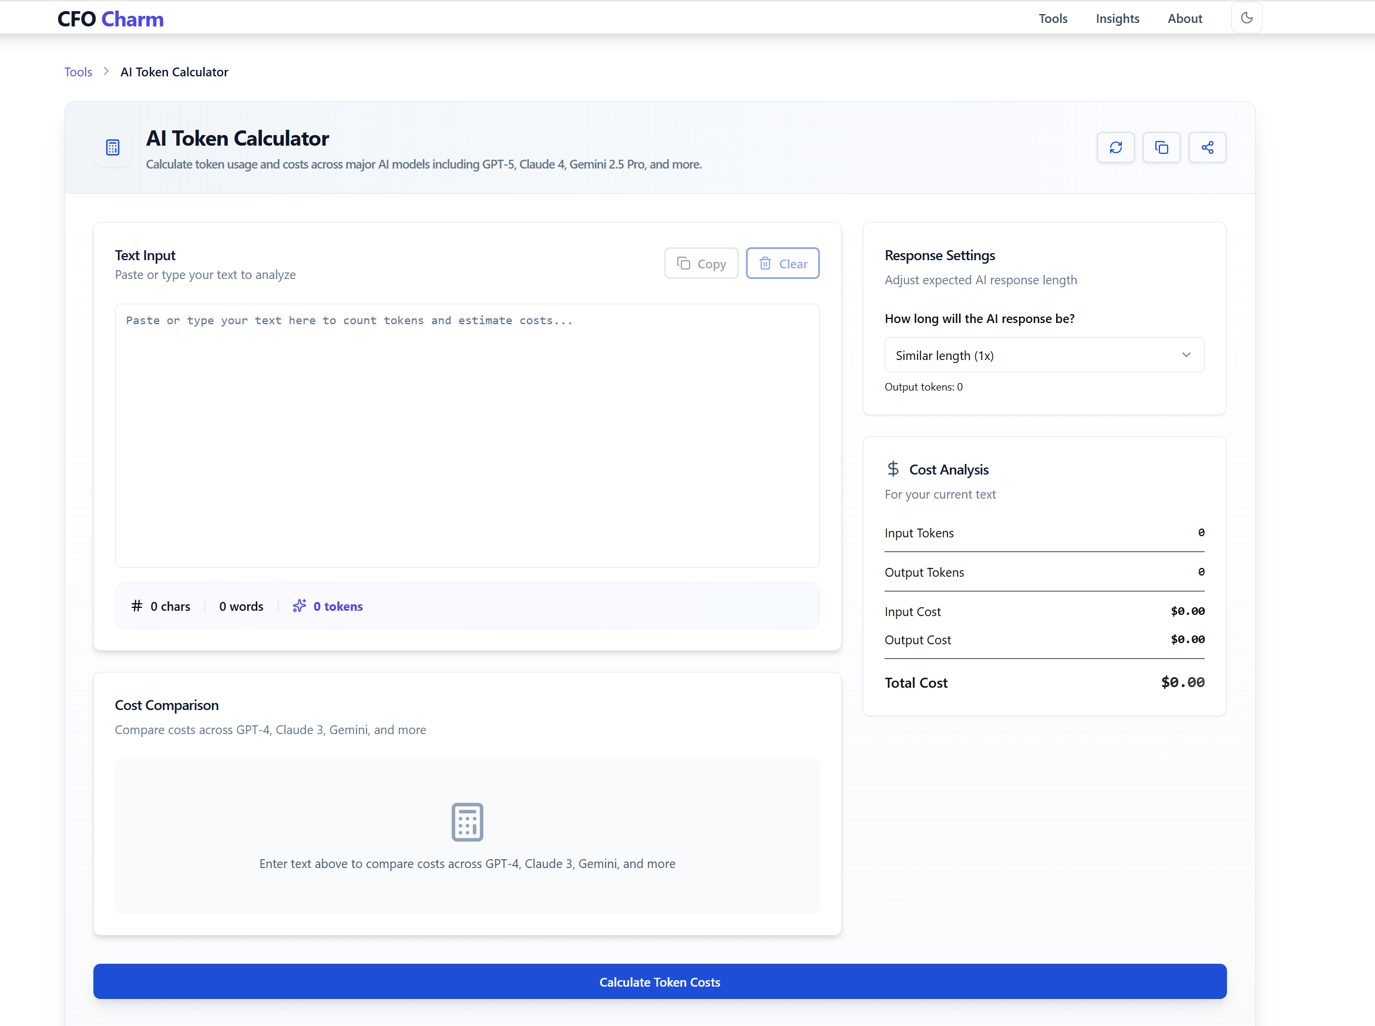
Task: Click the Copy button above text input
Action: coord(701,263)
